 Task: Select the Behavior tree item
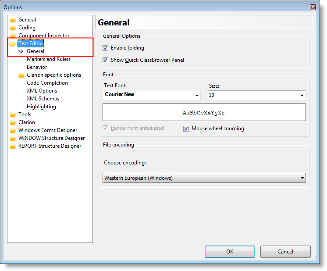37,67
